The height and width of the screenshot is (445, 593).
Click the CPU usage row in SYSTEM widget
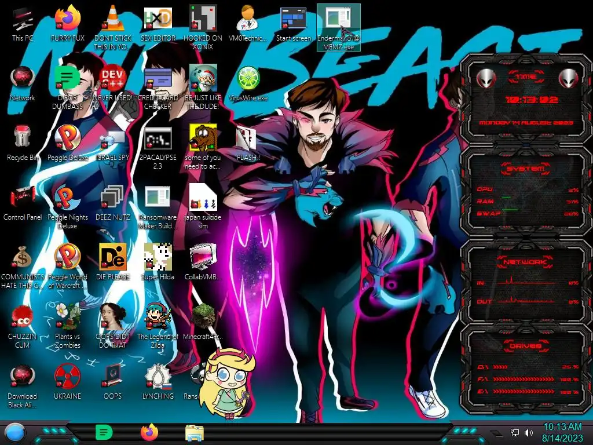(x=528, y=189)
